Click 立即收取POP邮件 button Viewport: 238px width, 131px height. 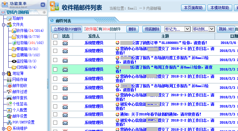pos(67,29)
